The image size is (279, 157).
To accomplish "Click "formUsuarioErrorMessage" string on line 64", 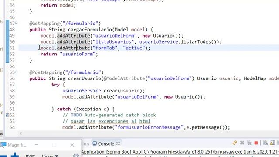I will tap(149, 127).
